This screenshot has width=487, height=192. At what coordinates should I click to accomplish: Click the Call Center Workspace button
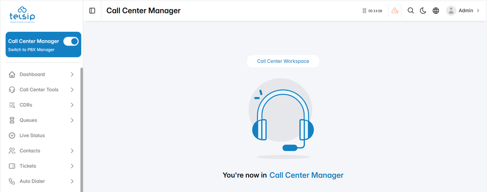point(283,61)
